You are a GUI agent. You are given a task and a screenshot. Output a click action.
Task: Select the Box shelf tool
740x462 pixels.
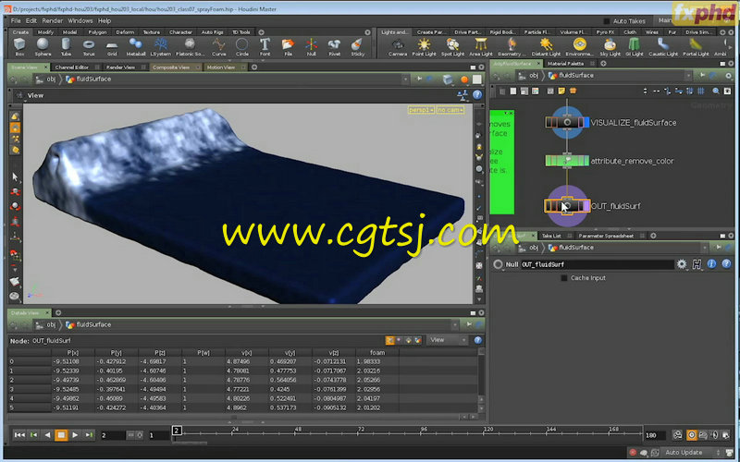click(19, 47)
